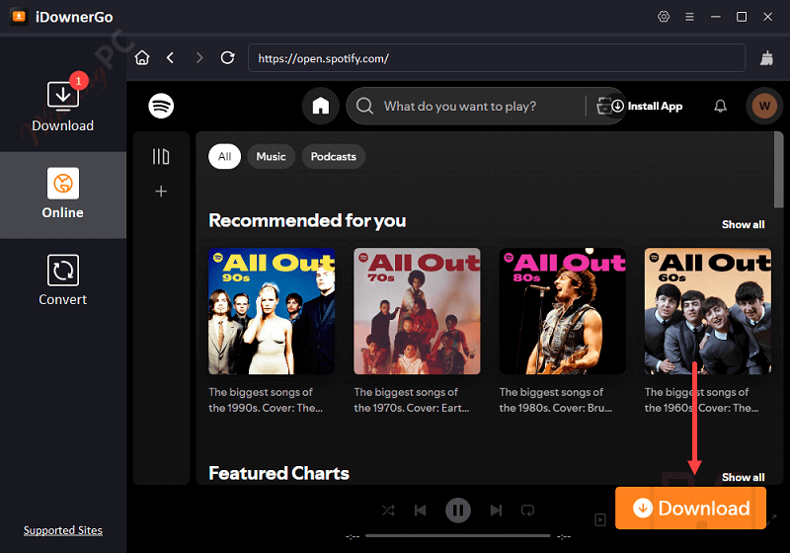Click the broom clean-cache icon
The image size is (790, 553).
tap(767, 58)
